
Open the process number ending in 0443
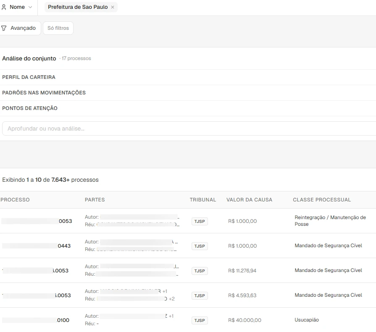click(x=36, y=246)
